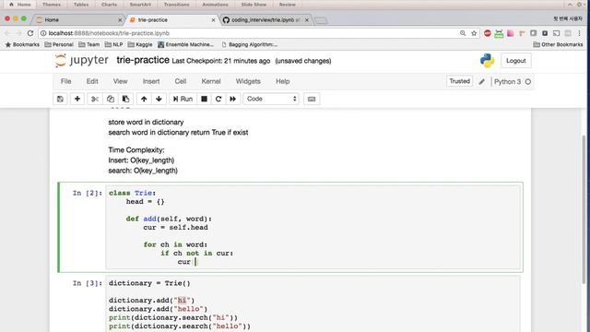Click the Logout button
This screenshot has width=590, height=332.
coord(515,61)
